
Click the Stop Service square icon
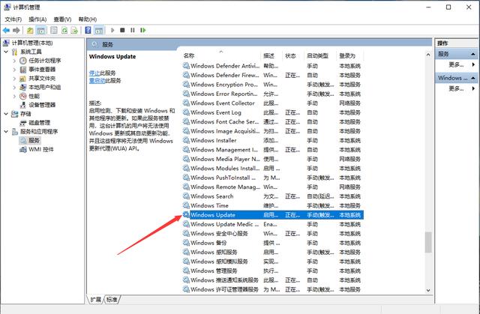[122, 30]
